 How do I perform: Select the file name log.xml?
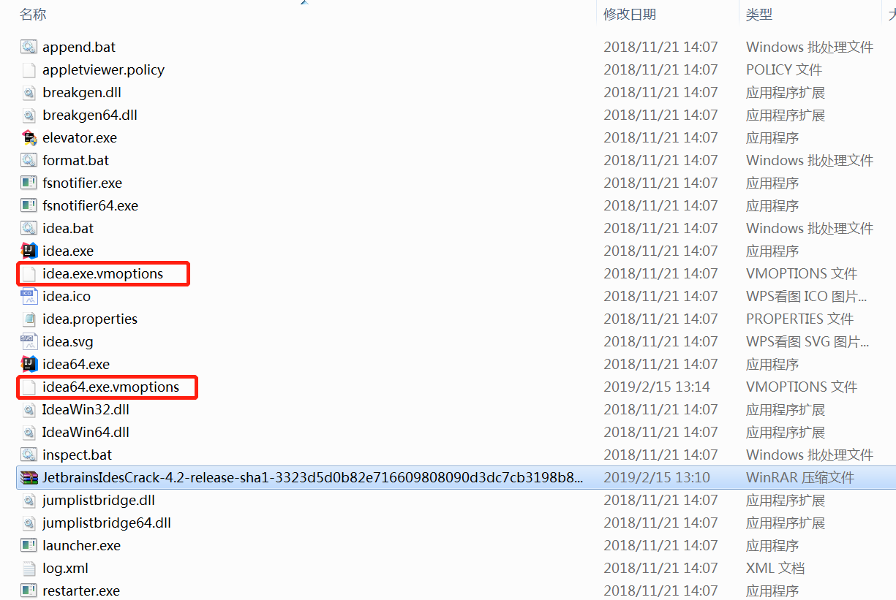pos(65,568)
